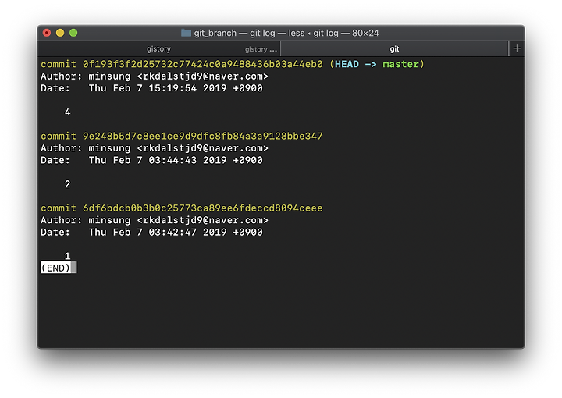The height and width of the screenshot is (398, 562).
Task: Click the Author line of the second commit
Action: pos(154,148)
